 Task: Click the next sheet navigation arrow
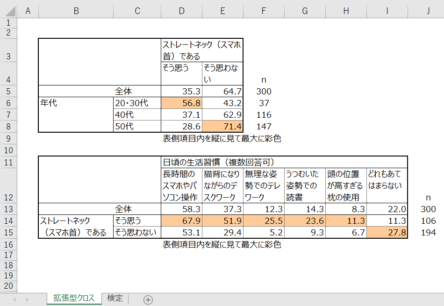pyautogui.click(x=27, y=299)
